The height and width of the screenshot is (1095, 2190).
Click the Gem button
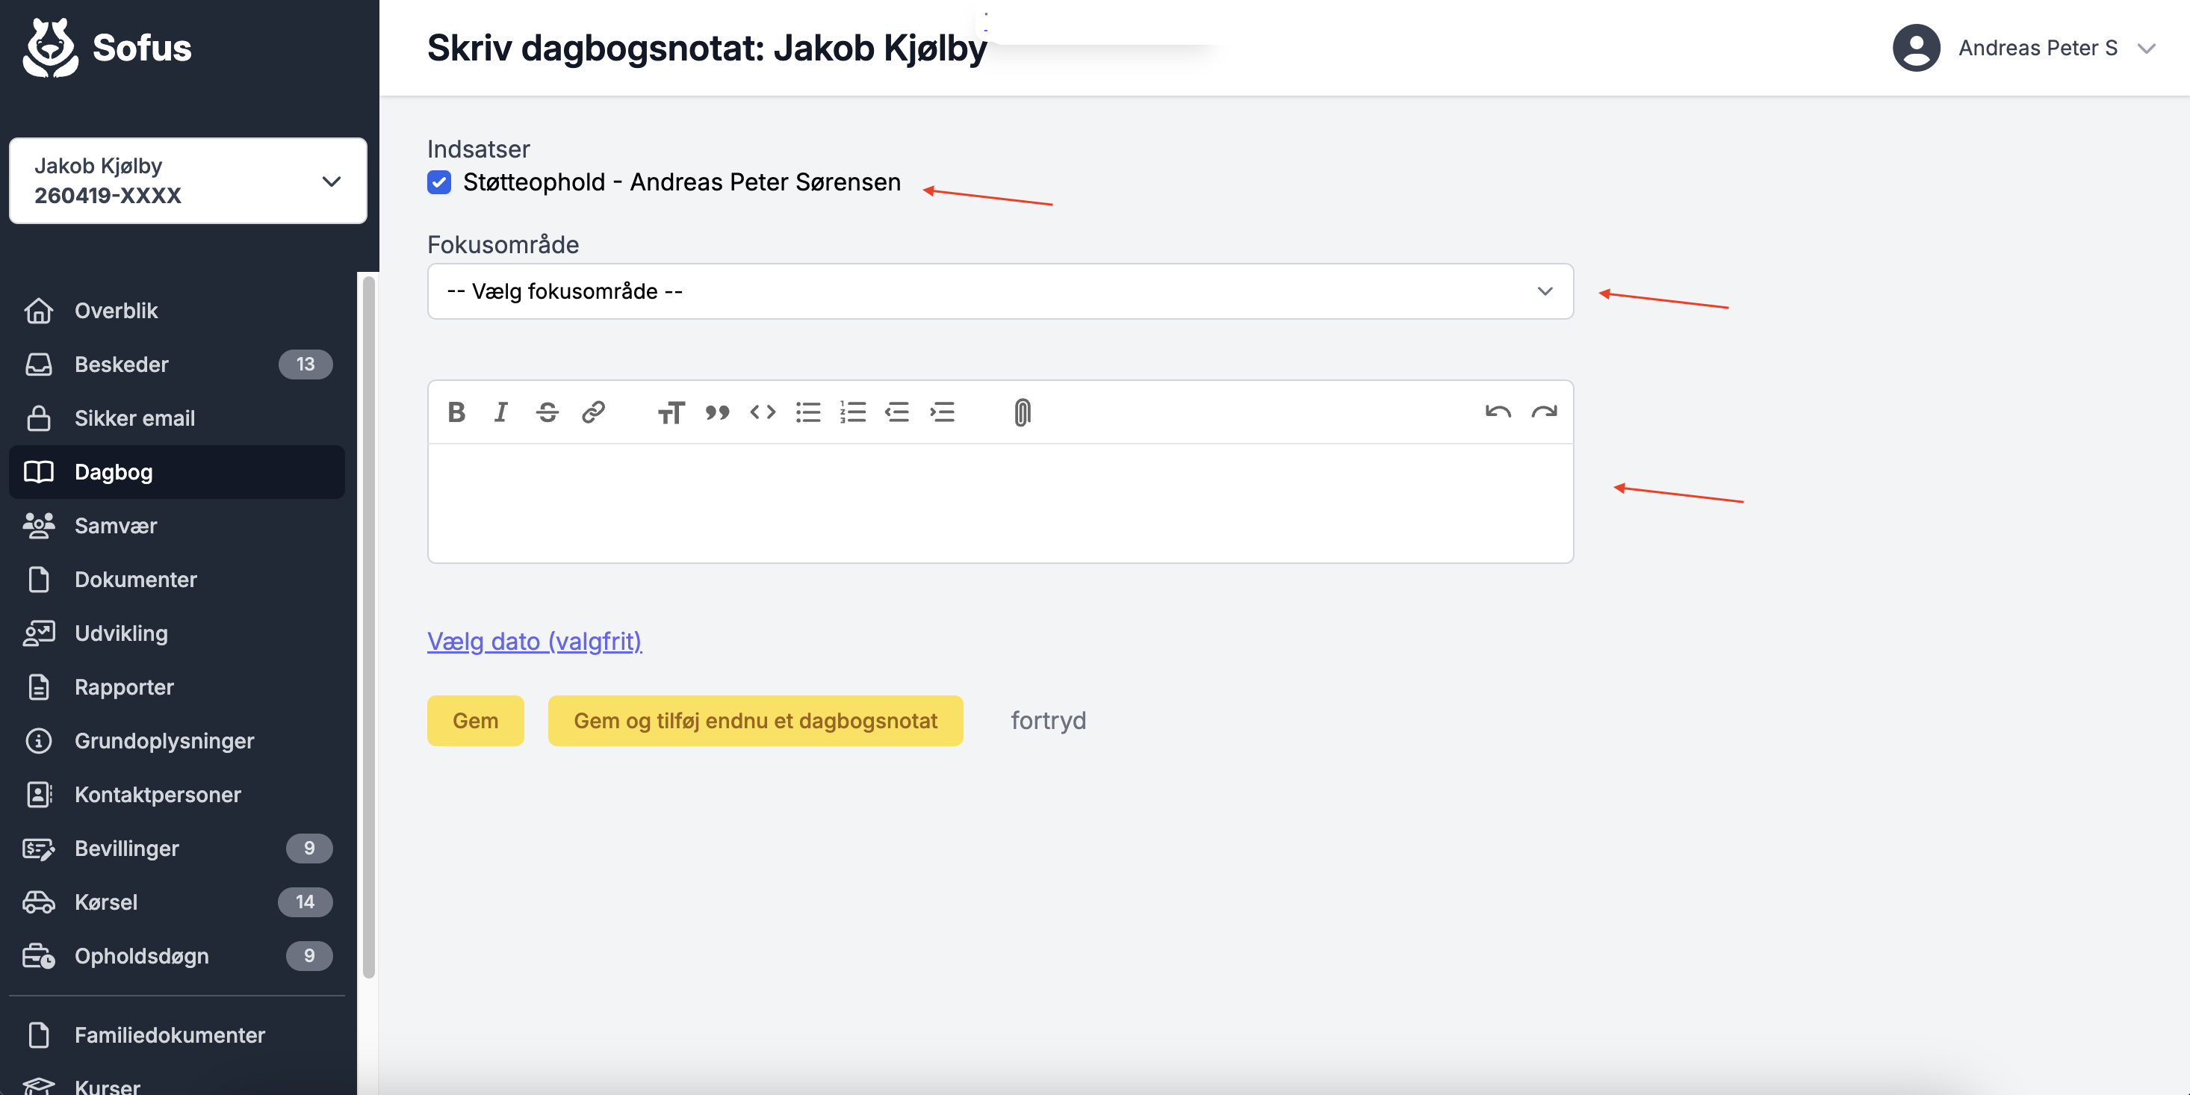point(475,721)
